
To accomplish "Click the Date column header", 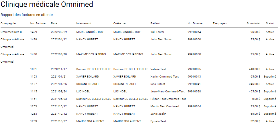I will pos(54,23).
